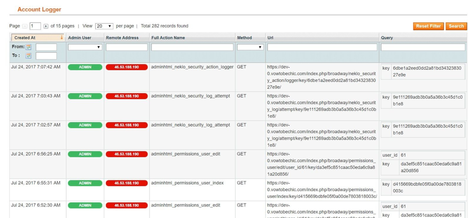This screenshot has height=218, width=468.
Task: Go to previous page arrow
Action: tap(25, 26)
